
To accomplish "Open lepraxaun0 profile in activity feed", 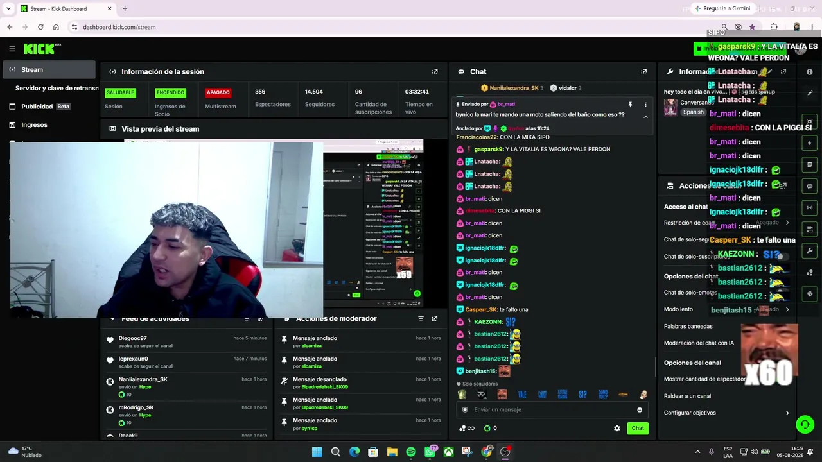I will coord(134,359).
